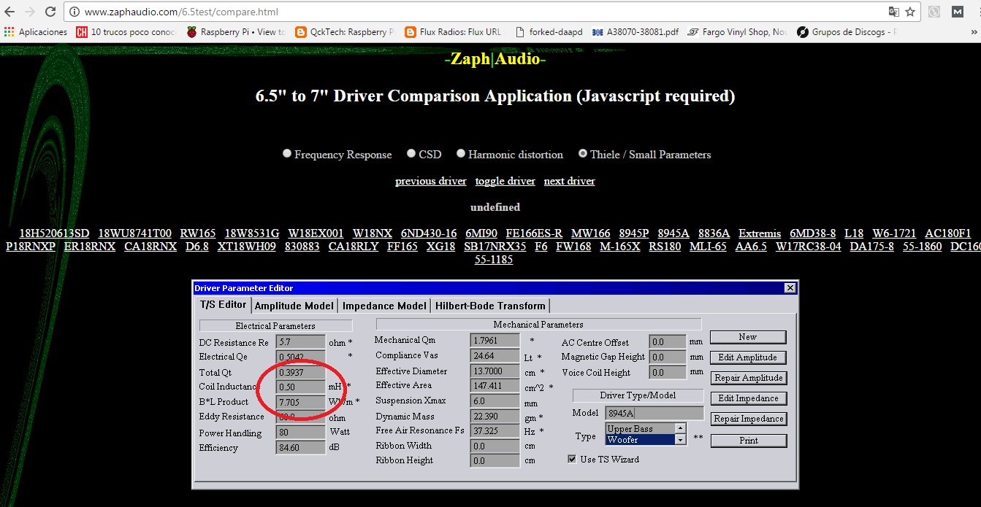
Task: Open the 55-1185 driver link
Action: tap(494, 259)
